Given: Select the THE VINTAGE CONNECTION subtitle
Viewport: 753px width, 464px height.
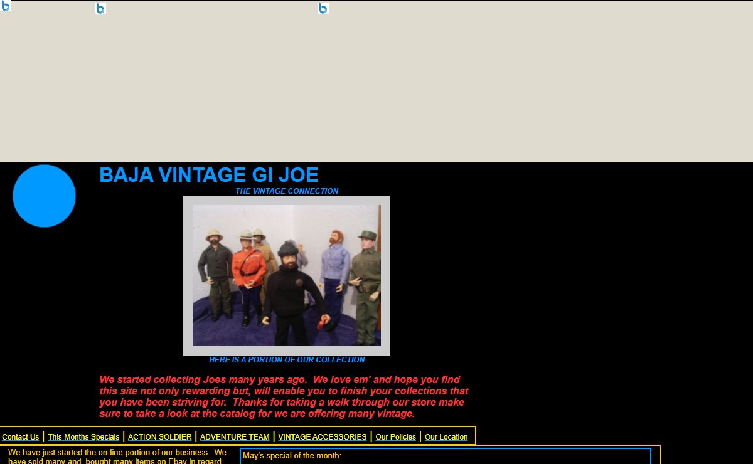Looking at the screenshot, I should pyautogui.click(x=287, y=191).
